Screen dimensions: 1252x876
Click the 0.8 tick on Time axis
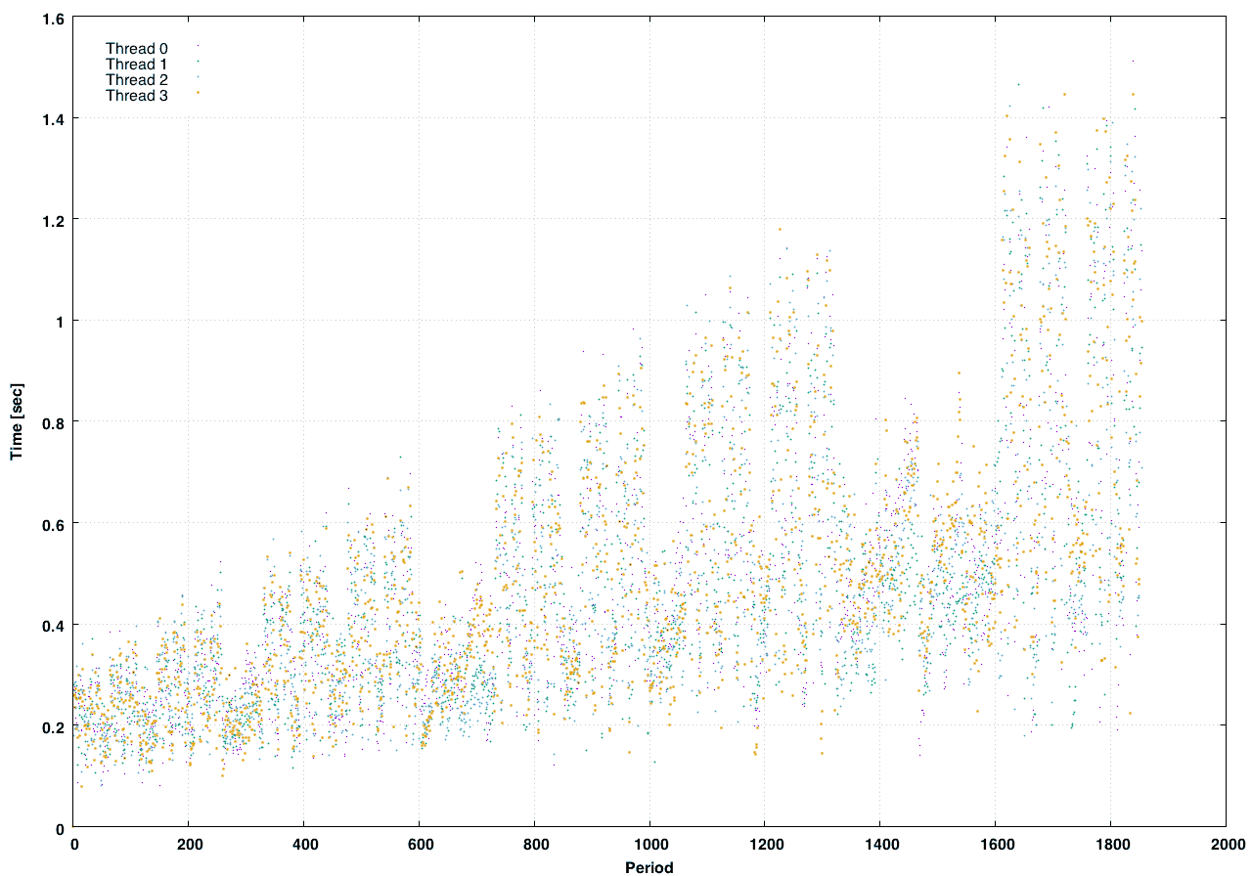(52, 422)
